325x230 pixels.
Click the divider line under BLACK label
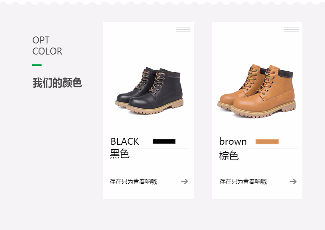click(149, 148)
